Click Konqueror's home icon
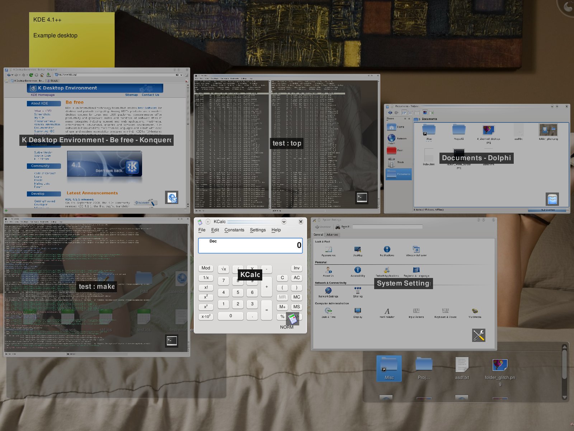The image size is (574, 431). click(x=42, y=75)
